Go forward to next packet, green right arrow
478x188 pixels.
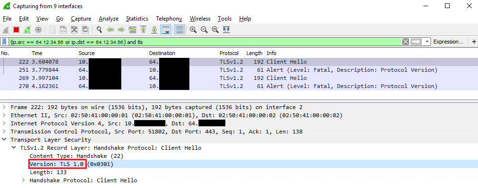pyautogui.click(x=121, y=30)
